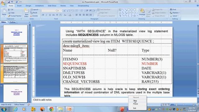Viewport: 199px width, 112px height.
Task: Toggle Bold formatting
Action: pyautogui.click(x=43, y=15)
